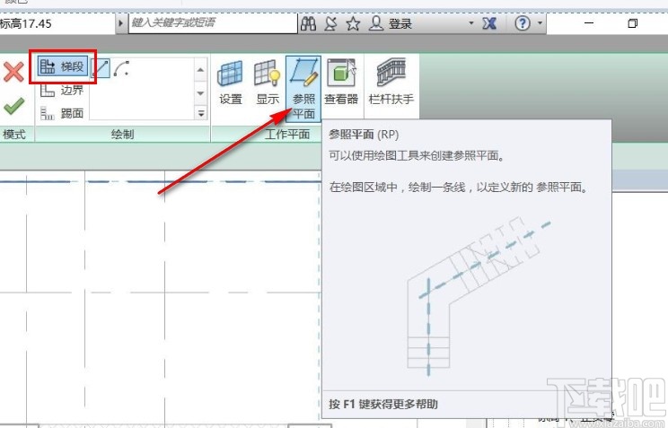Choose the straight line draw tool
668x428 pixels.
pyautogui.click(x=101, y=67)
